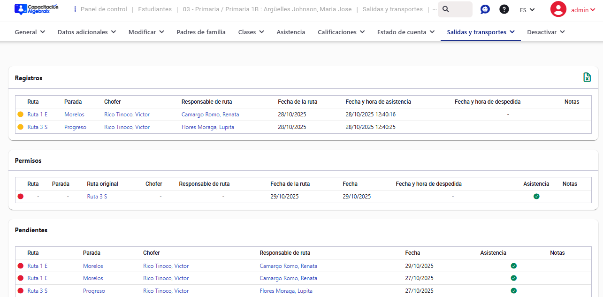603x297 pixels.
Task: Toggle attendance check for Pendientes 29/10/2025 row
Action: point(514,266)
